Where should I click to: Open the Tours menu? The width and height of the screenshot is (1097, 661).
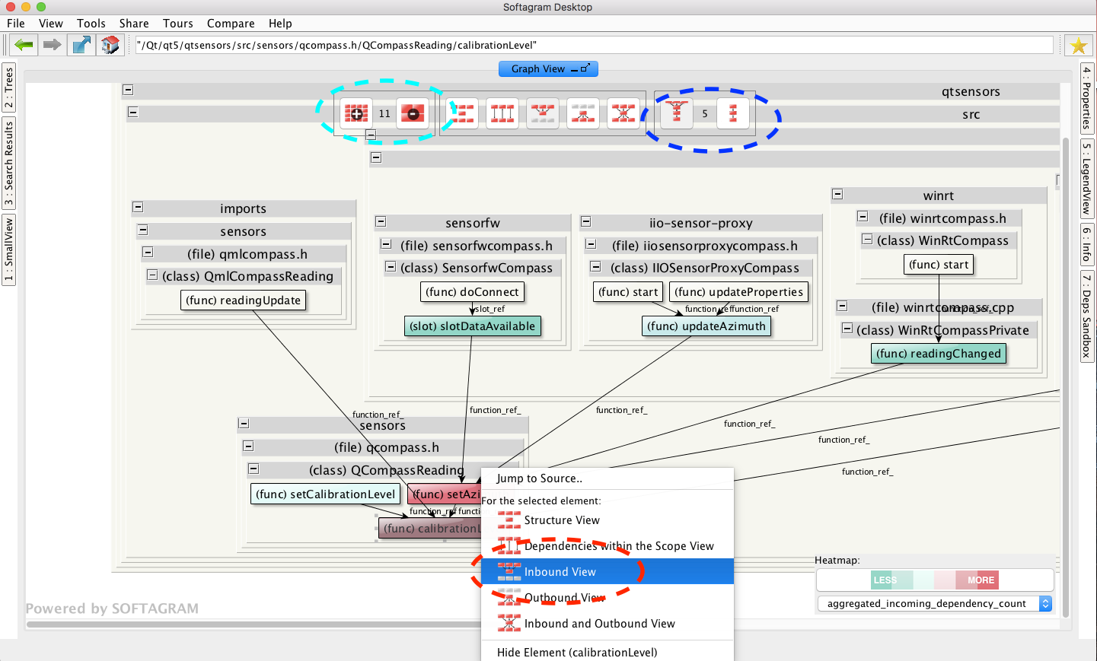[x=177, y=24]
